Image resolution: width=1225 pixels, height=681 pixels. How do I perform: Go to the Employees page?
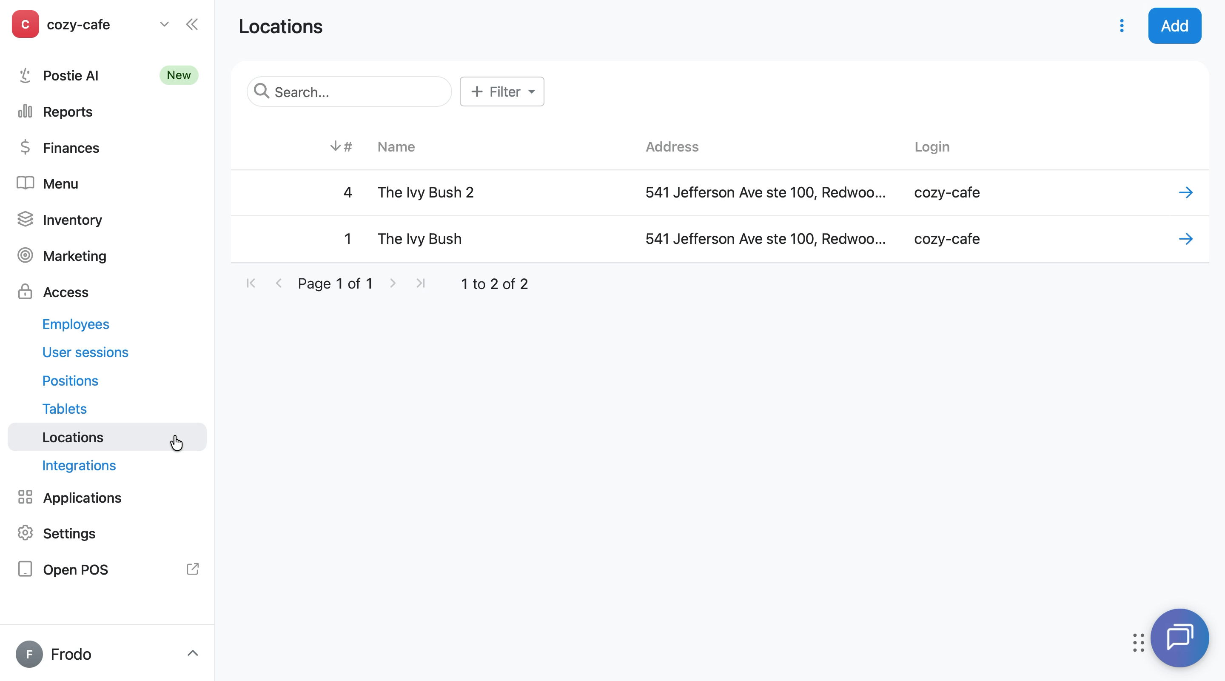click(76, 324)
